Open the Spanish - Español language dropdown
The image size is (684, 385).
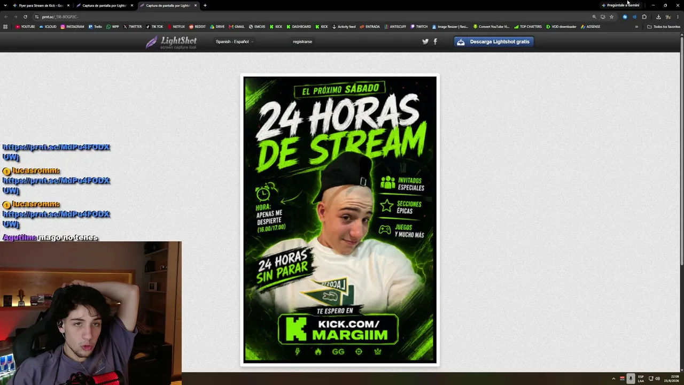click(234, 42)
